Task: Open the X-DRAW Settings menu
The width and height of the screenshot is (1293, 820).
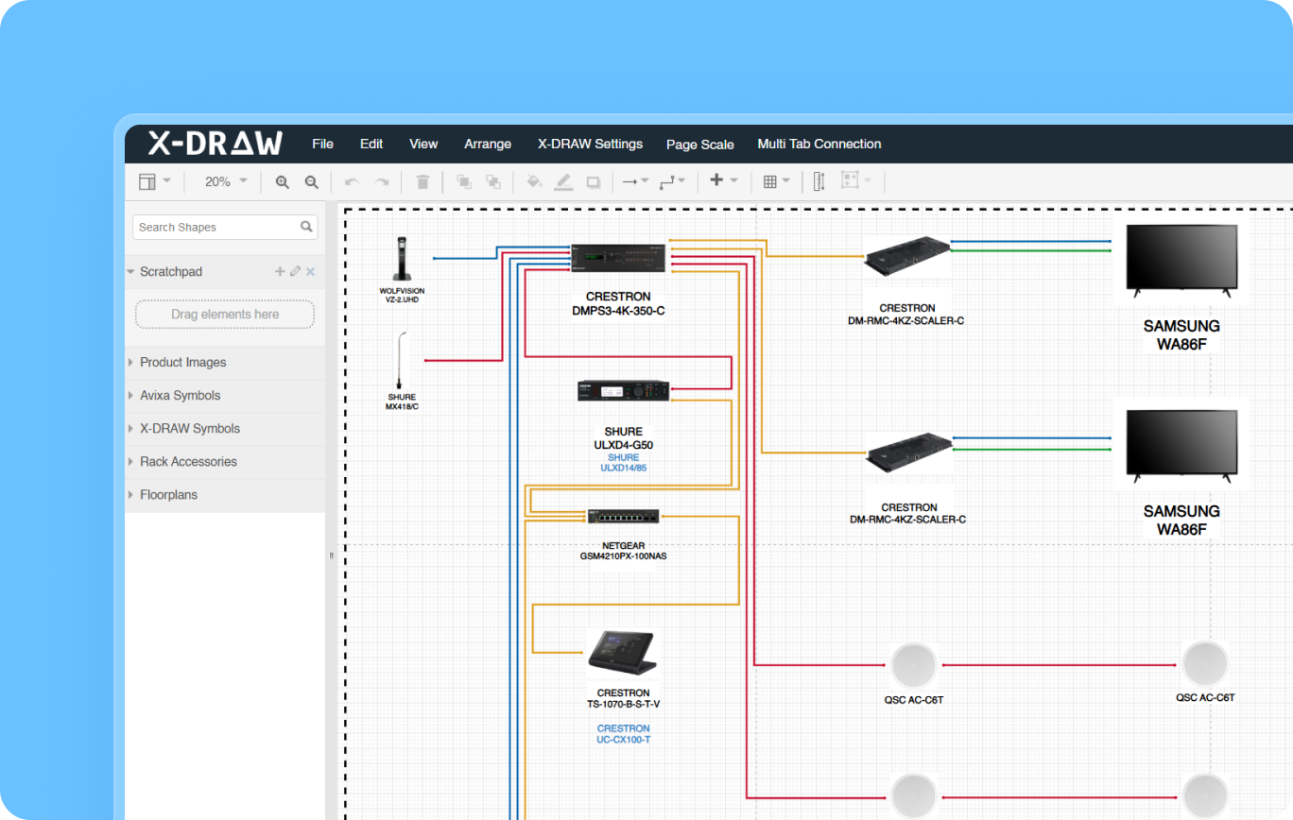Action: 591,145
